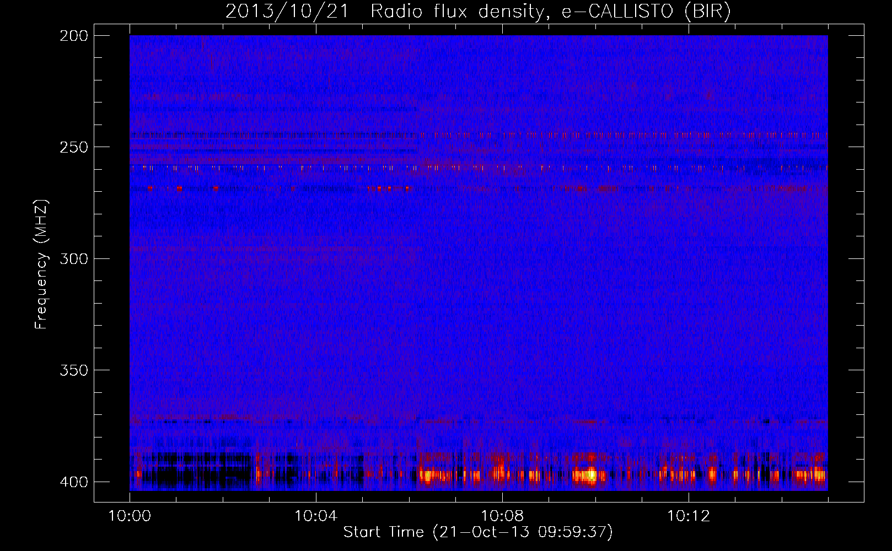
Task: Click the "Frequency (MHZ)" axis label
Action: 41,264
